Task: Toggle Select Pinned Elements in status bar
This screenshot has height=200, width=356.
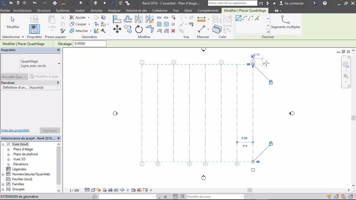Action: (x=344, y=197)
